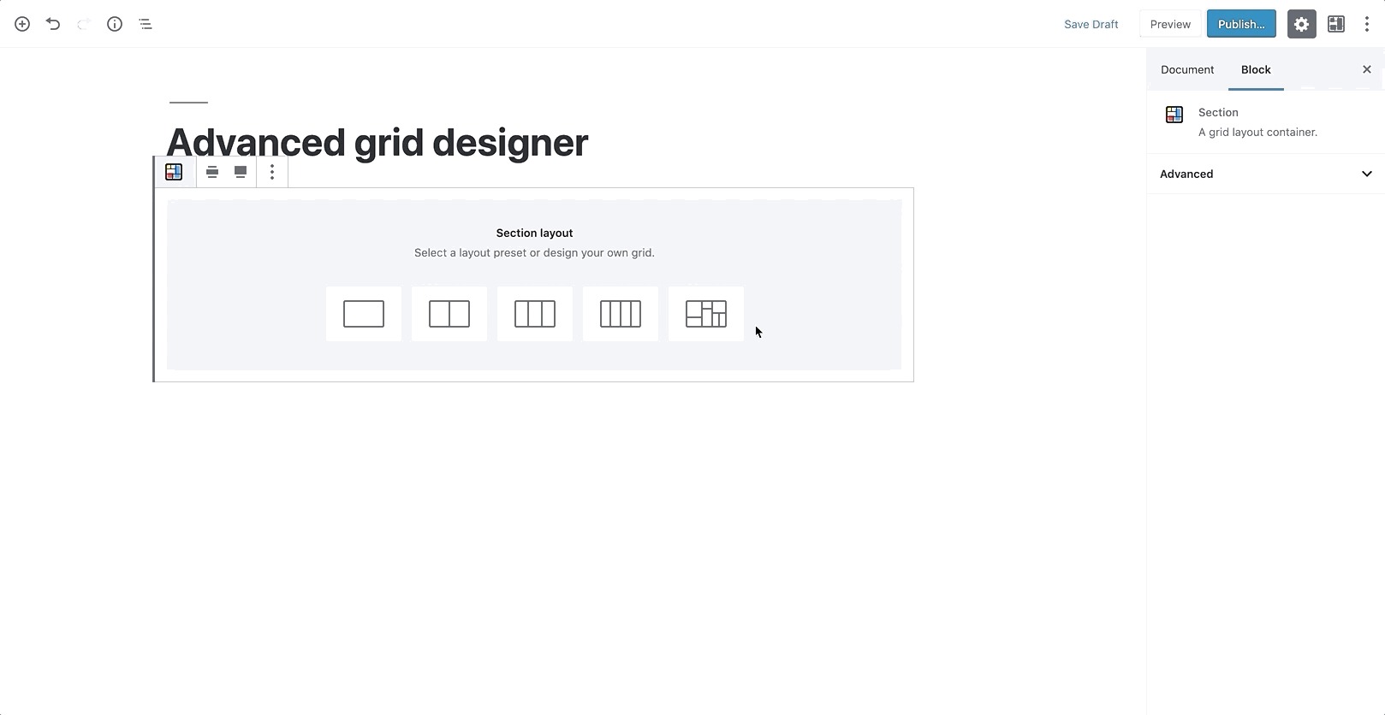Image resolution: width=1385 pixels, height=715 pixels.
Task: Switch to the Document tab
Action: (1187, 69)
